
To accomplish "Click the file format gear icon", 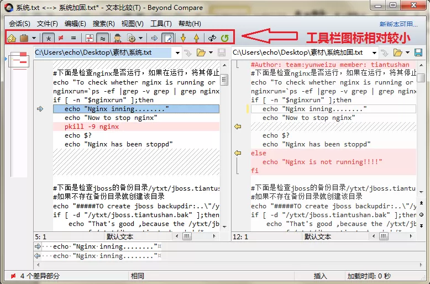I will [132, 38].
